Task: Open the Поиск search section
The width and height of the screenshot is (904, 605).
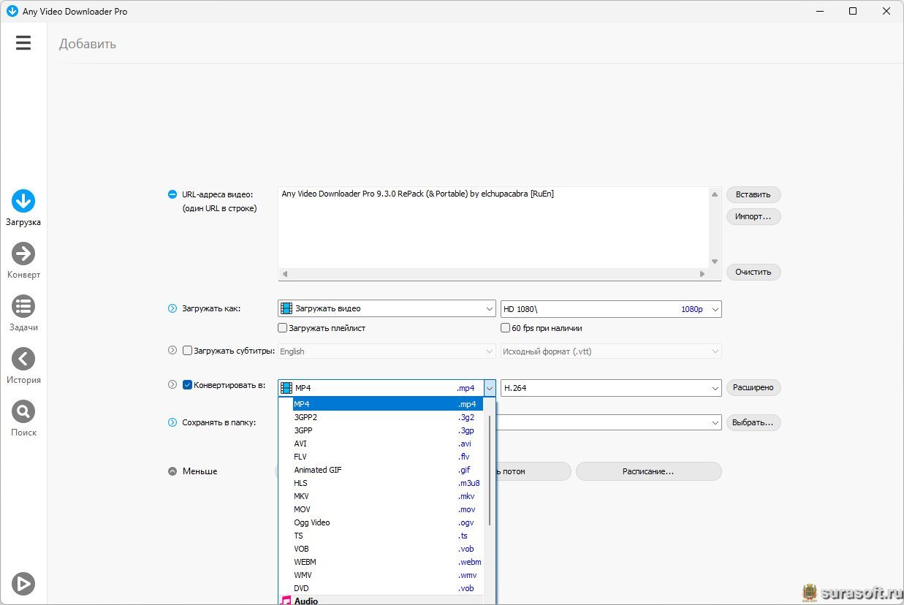Action: (23, 412)
